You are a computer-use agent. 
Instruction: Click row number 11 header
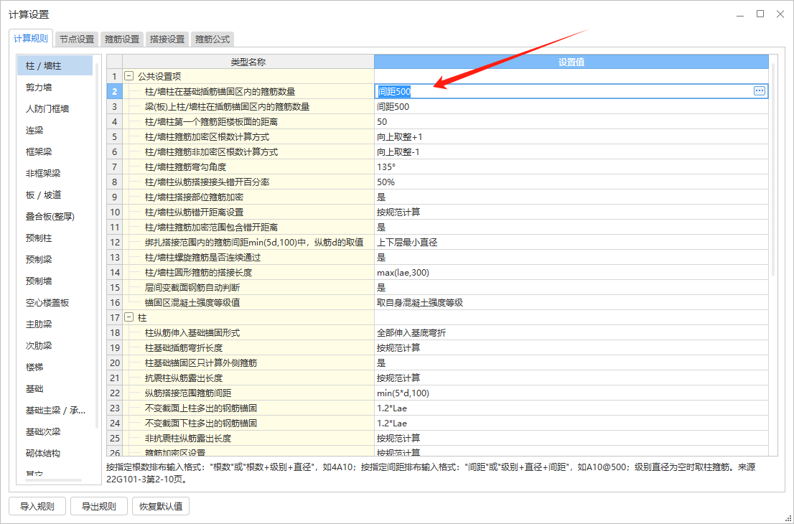pos(114,228)
